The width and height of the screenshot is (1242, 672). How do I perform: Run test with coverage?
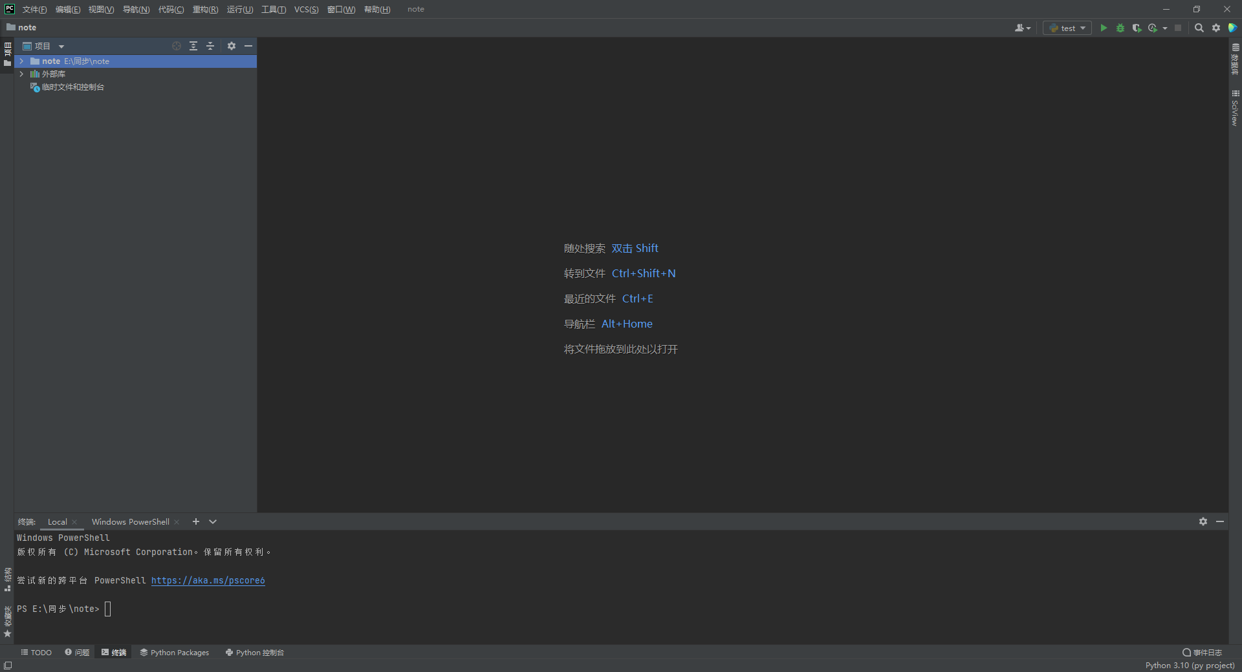(1137, 28)
